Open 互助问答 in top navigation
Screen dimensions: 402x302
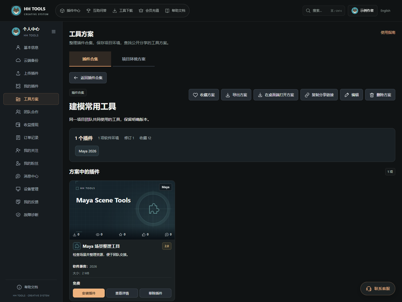coord(96,11)
